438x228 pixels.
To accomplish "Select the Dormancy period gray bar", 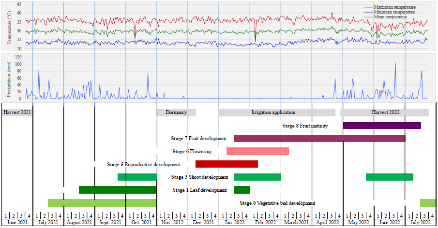I will [x=176, y=113].
